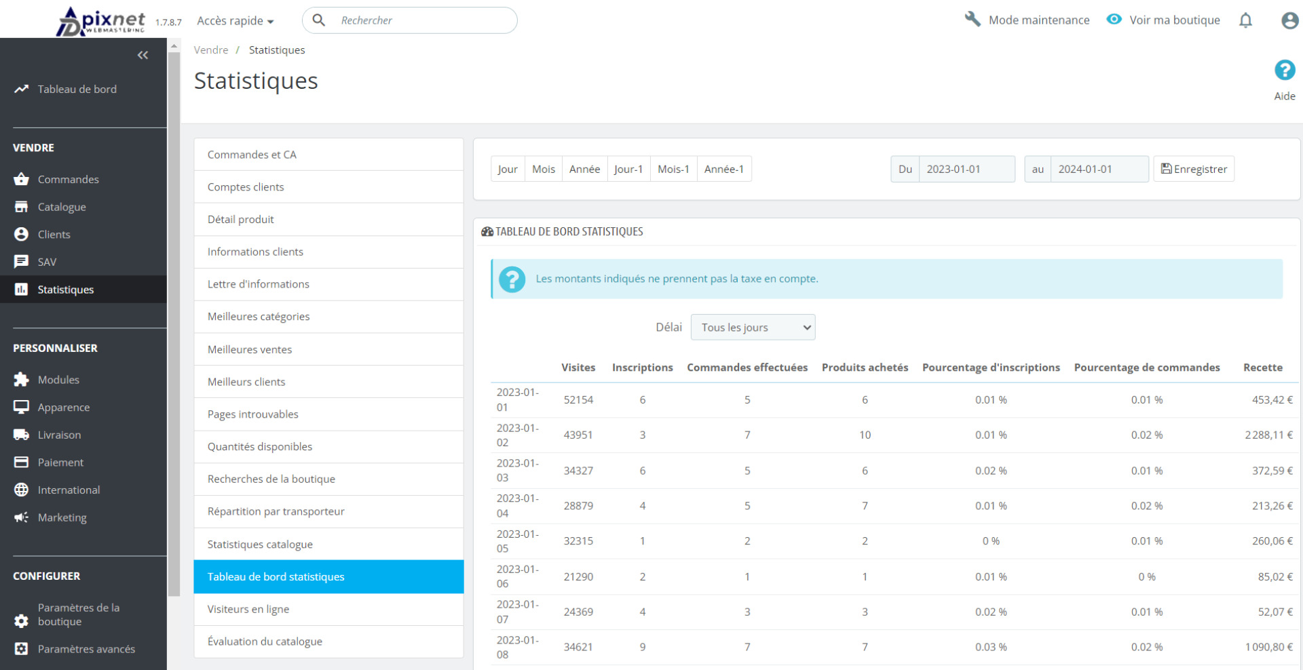This screenshot has width=1303, height=670.
Task: Click the search magnifier icon
Action: click(318, 20)
